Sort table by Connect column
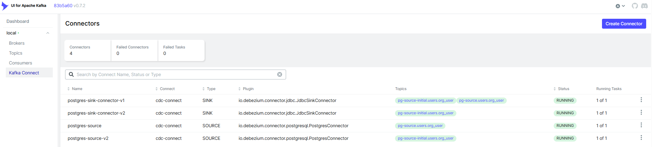The width and height of the screenshot is (652, 147). (x=165, y=89)
